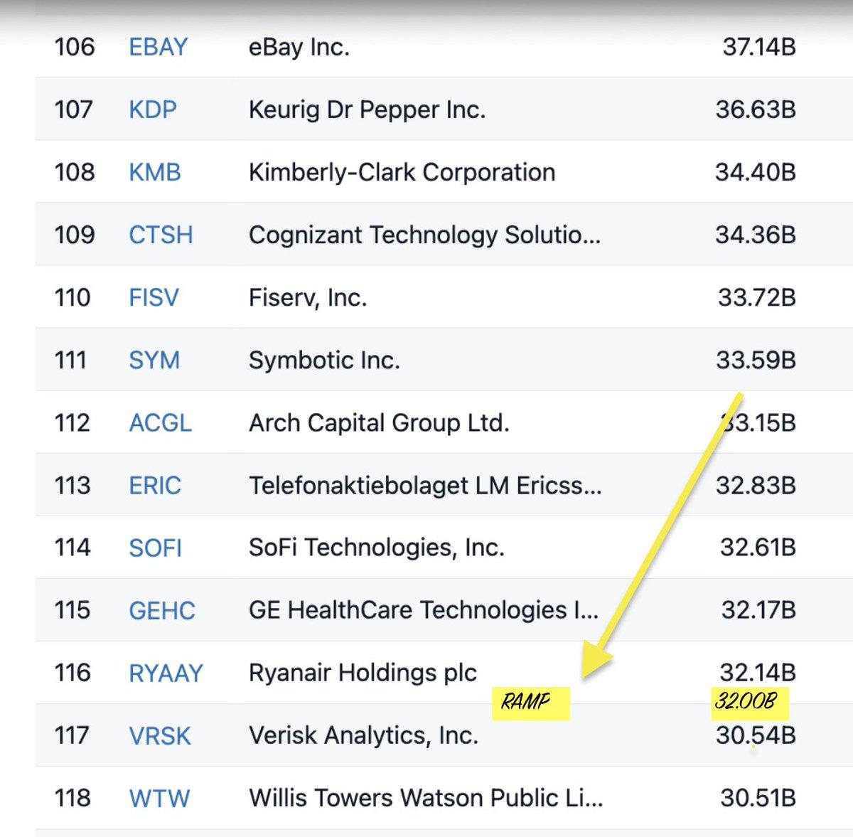Open the ACGL stock link
This screenshot has height=837, width=853.
tap(160, 422)
